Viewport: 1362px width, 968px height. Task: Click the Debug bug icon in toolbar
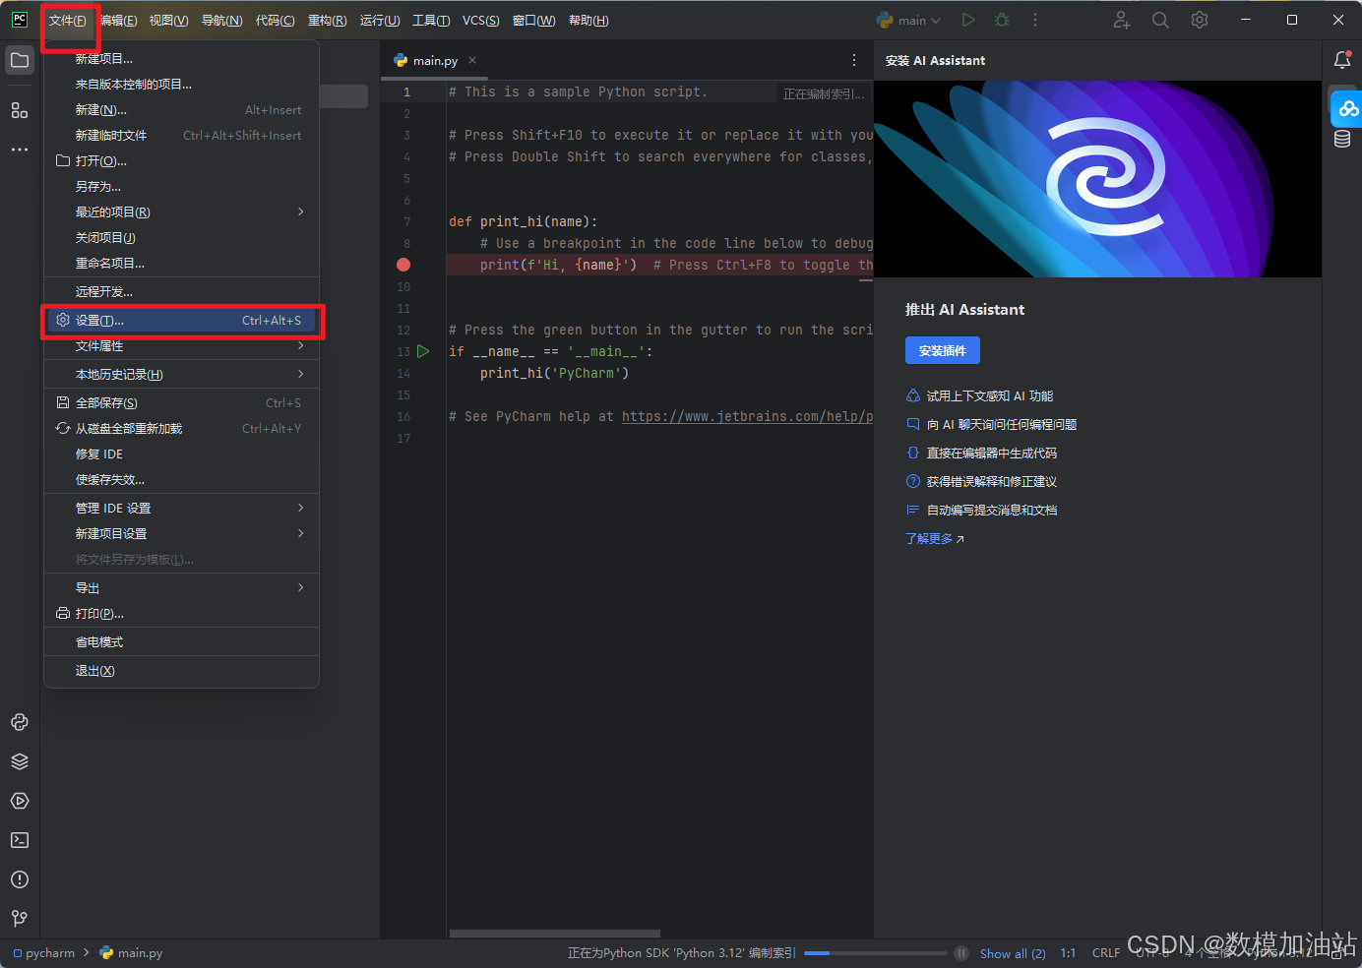coord(1002,20)
